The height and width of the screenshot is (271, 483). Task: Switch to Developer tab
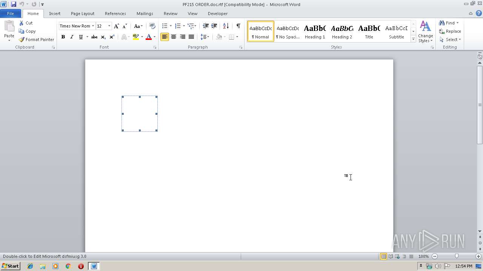(x=218, y=14)
